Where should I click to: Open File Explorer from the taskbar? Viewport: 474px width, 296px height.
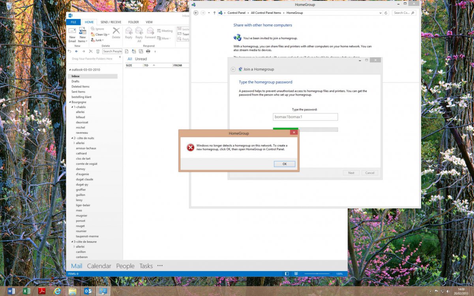pos(73,291)
